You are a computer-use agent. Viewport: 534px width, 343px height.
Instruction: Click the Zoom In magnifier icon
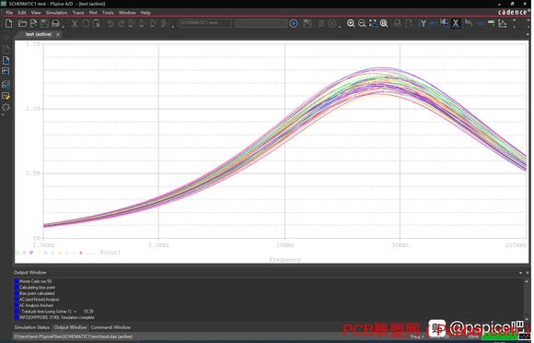click(351, 23)
